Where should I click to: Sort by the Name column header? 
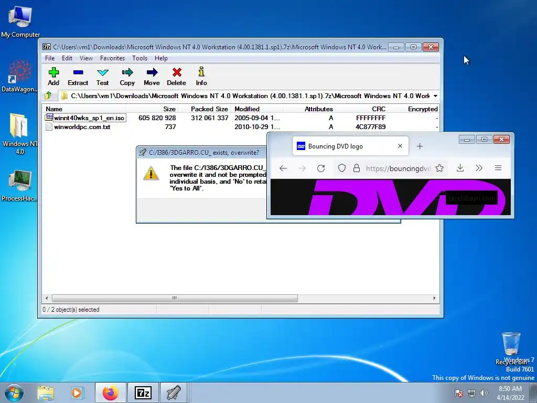click(84, 109)
